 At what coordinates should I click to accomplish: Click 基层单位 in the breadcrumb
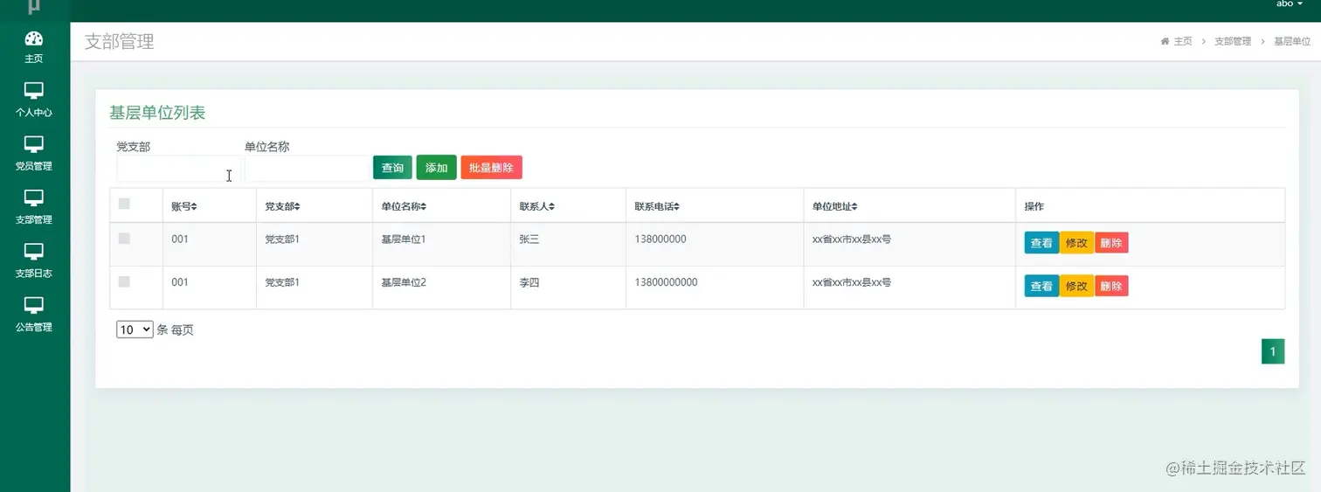pos(1292,41)
